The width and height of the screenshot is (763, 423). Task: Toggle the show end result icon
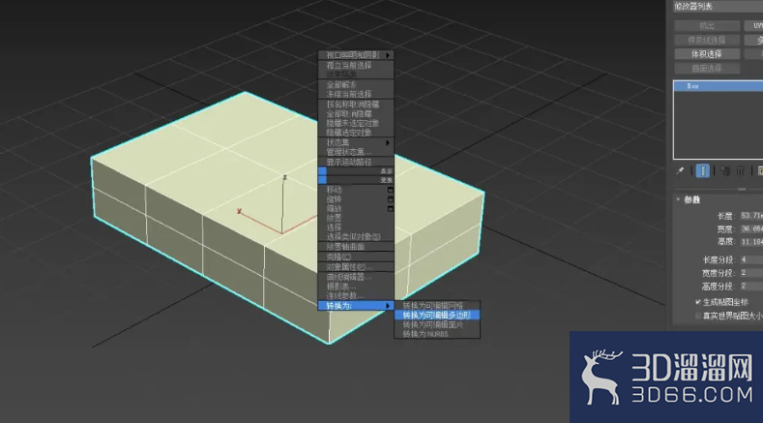[703, 170]
